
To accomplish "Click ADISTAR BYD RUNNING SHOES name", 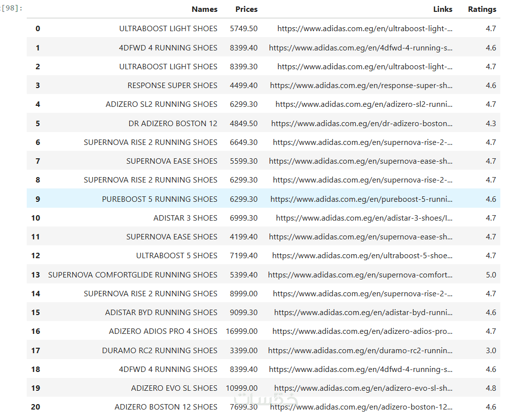I will [x=161, y=312].
